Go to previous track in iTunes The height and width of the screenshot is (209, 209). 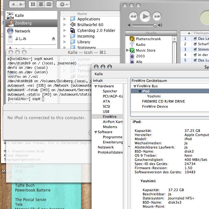(x=133, y=16)
